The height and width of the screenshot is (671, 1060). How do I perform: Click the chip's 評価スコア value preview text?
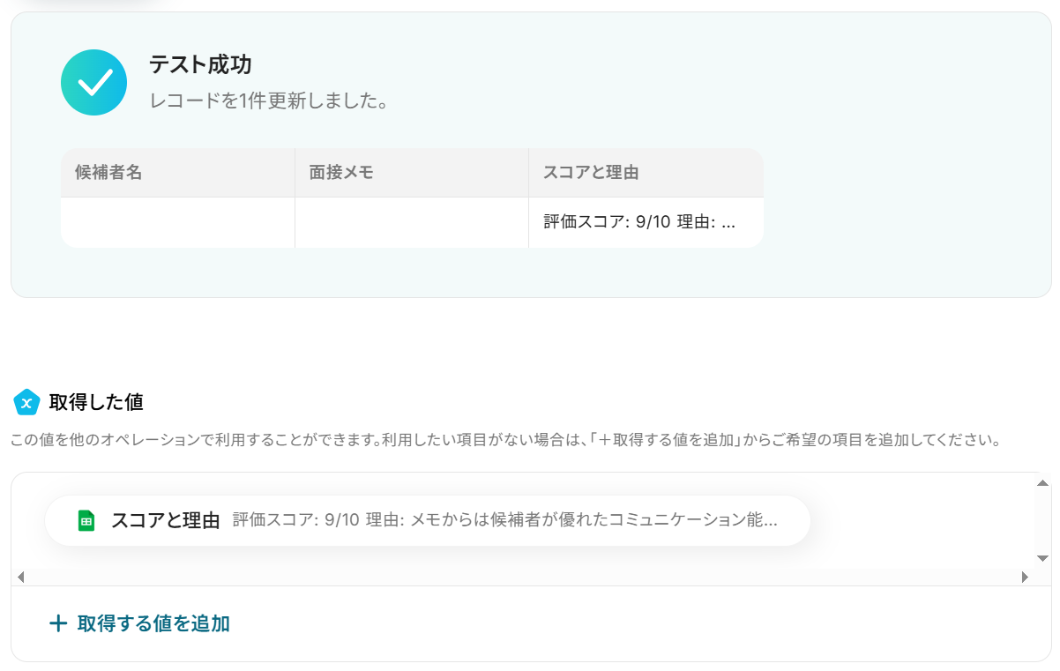(x=505, y=520)
